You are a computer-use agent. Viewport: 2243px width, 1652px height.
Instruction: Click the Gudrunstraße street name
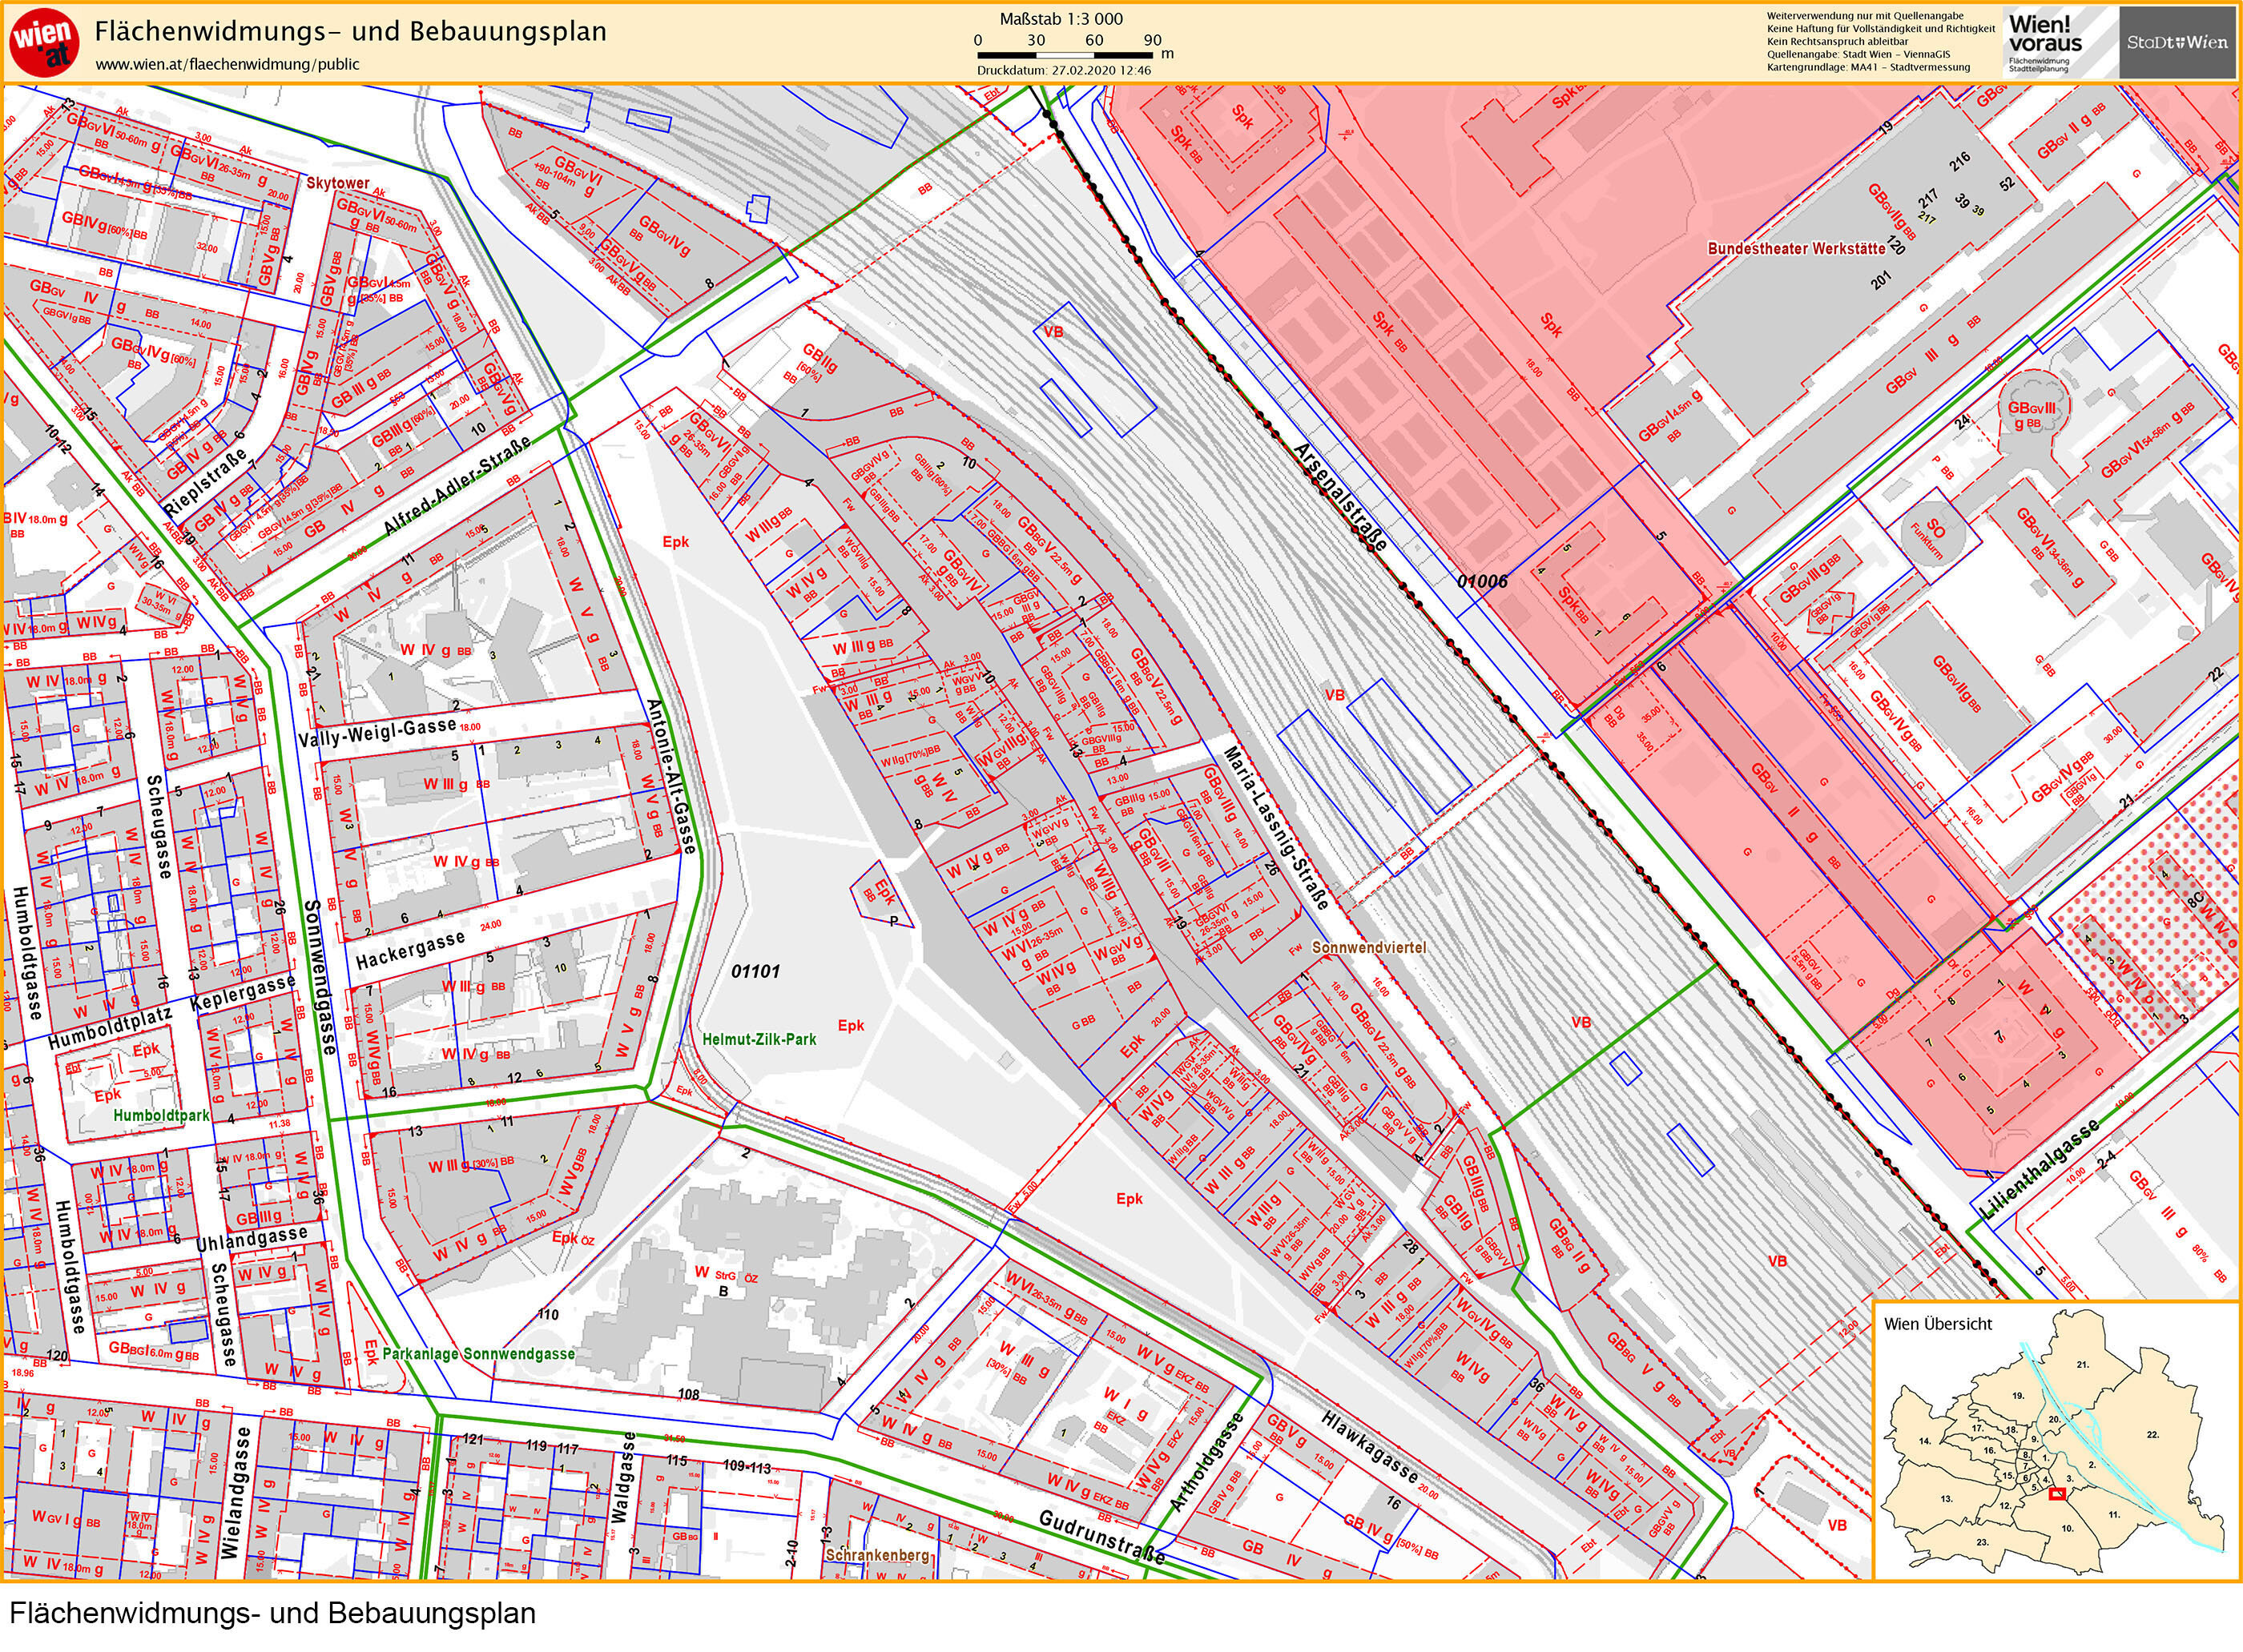tap(1102, 1538)
